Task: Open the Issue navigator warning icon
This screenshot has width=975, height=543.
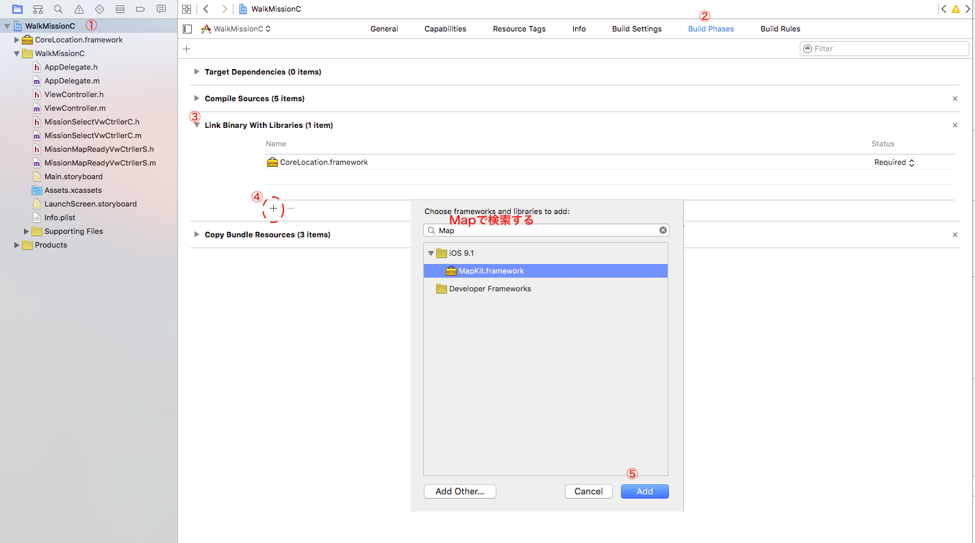Action: pyautogui.click(x=79, y=9)
